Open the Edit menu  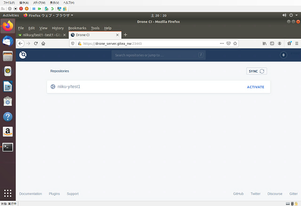32,28
